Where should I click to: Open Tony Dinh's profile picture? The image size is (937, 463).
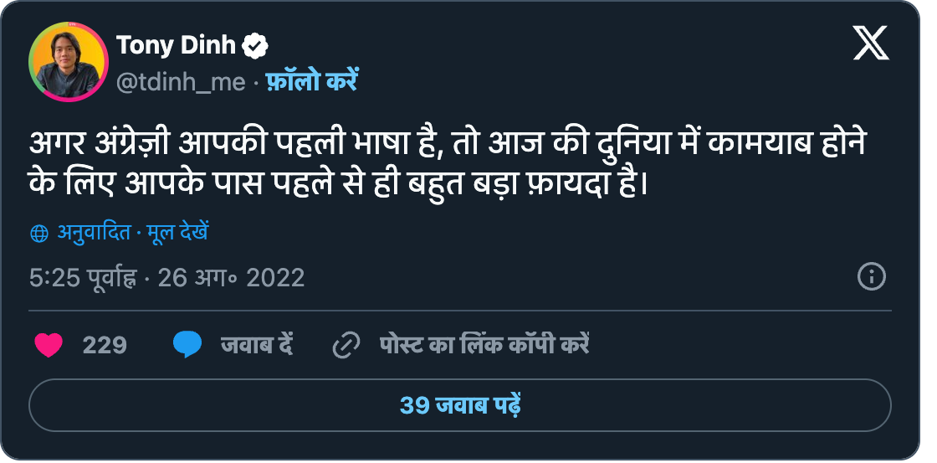click(x=68, y=62)
